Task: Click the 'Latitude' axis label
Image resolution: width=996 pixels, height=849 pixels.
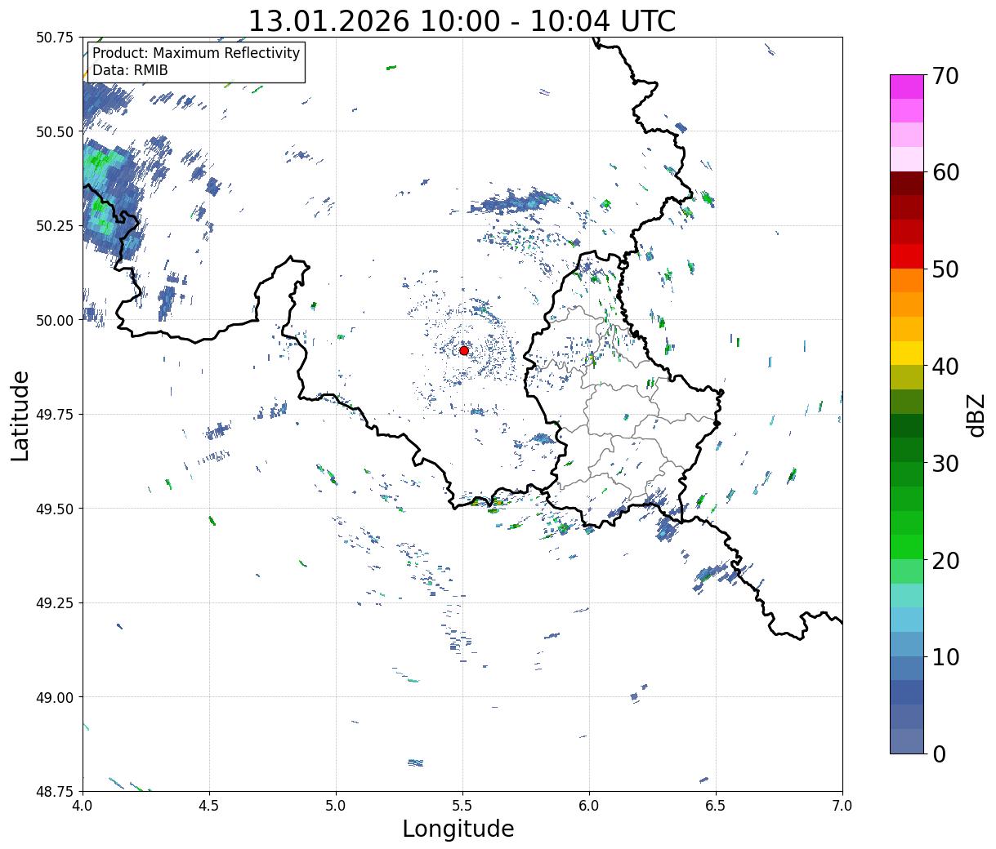Action: [20, 415]
